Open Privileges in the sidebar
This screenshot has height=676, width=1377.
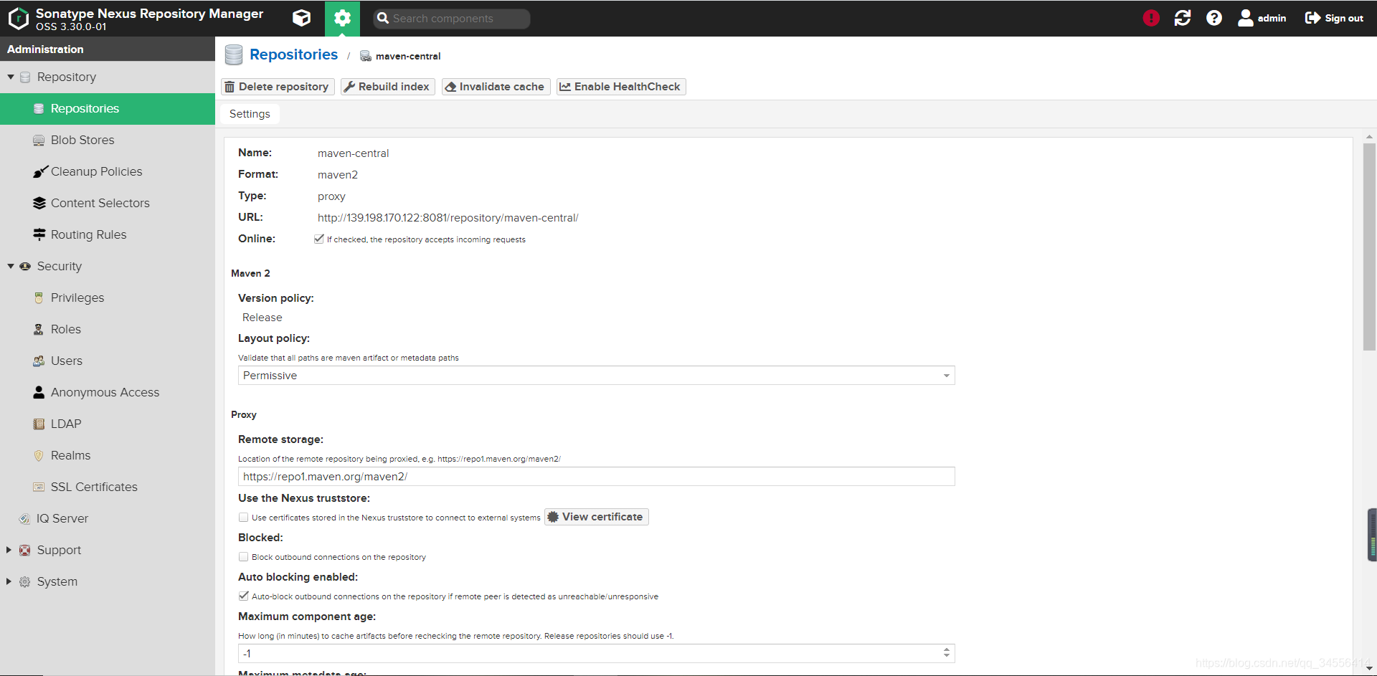[108, 298]
